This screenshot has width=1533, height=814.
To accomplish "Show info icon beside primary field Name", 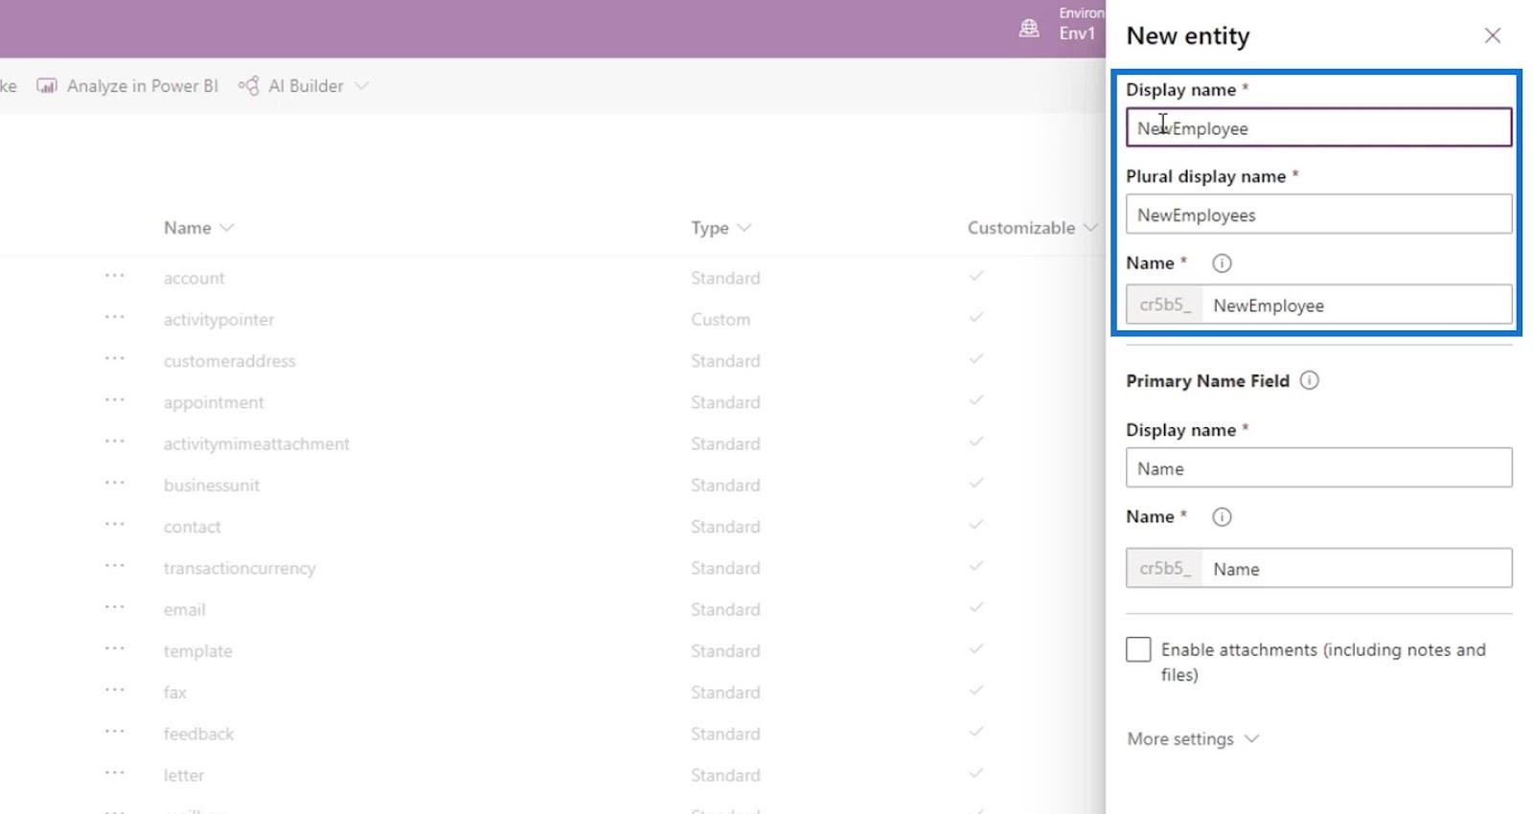I will (1222, 517).
